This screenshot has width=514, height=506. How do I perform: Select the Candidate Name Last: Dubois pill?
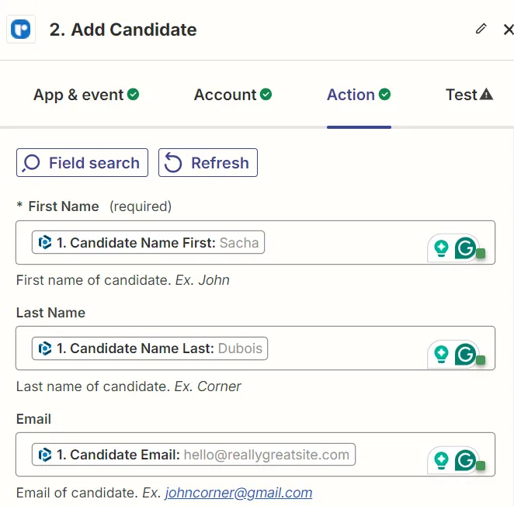[x=150, y=349]
